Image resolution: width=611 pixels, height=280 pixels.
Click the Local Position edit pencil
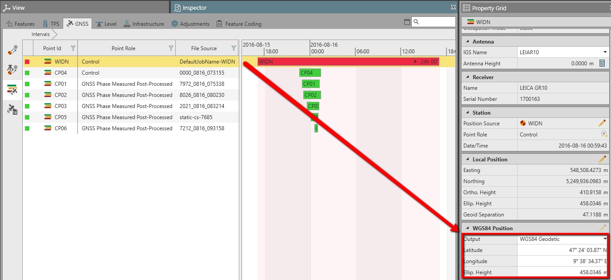click(x=603, y=159)
